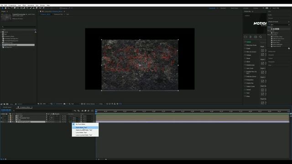Click the current-time indicator on time ruler

96,111
